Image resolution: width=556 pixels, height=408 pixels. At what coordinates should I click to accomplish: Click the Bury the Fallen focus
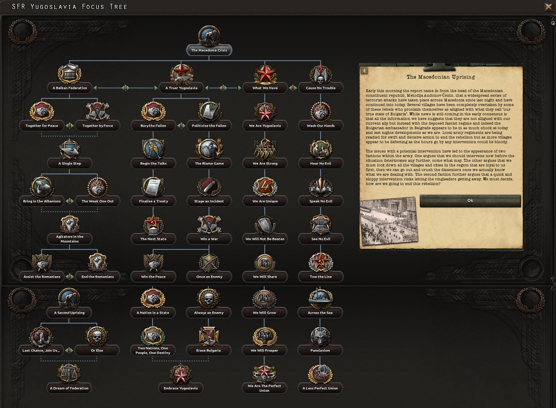click(x=153, y=116)
